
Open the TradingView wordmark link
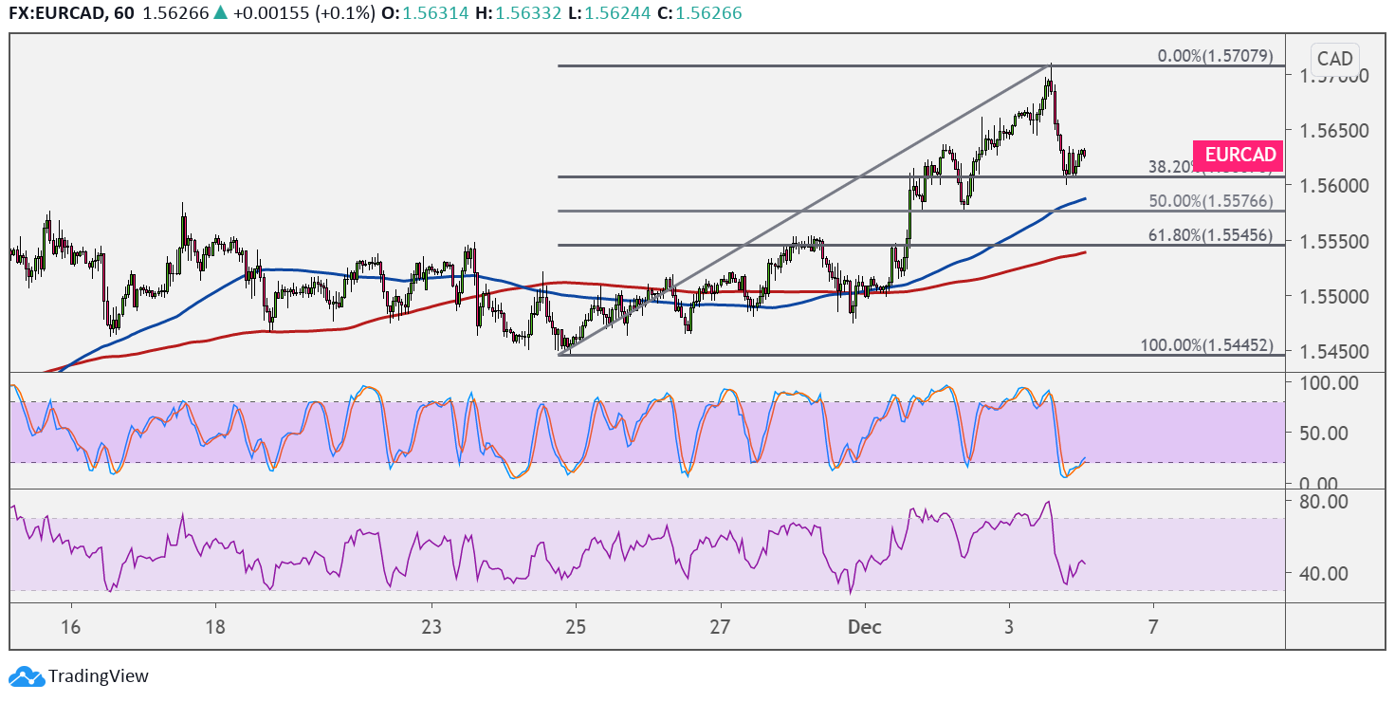click(99, 676)
